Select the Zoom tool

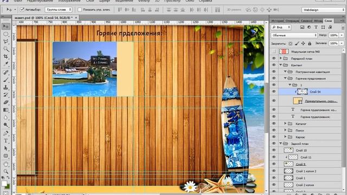point(6,171)
